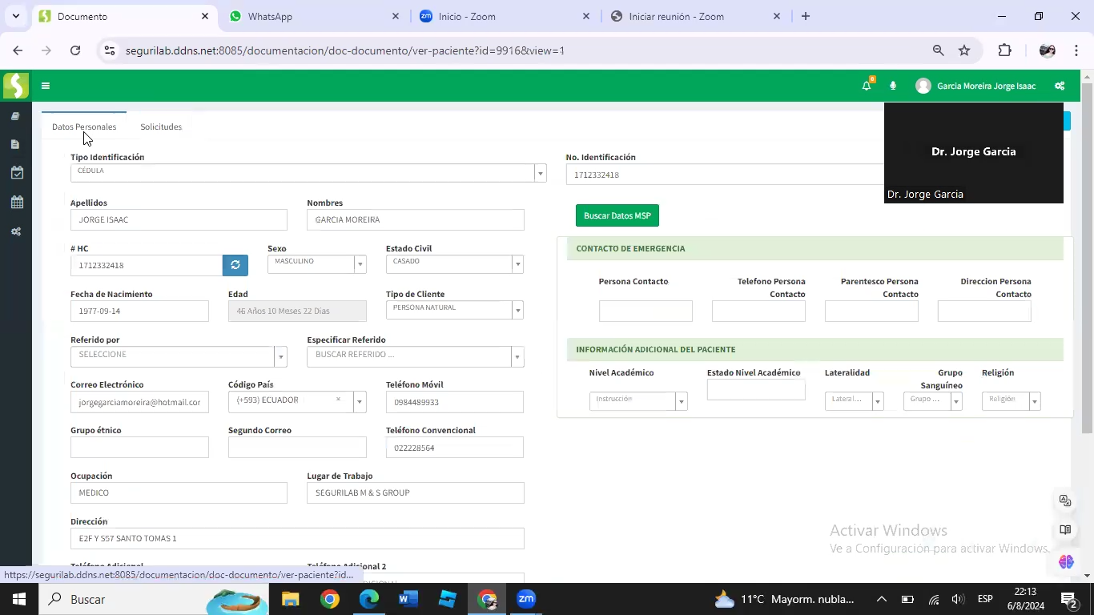Image resolution: width=1094 pixels, height=615 pixels.
Task: Expand the Tipo Identificación dropdown
Action: (541, 173)
